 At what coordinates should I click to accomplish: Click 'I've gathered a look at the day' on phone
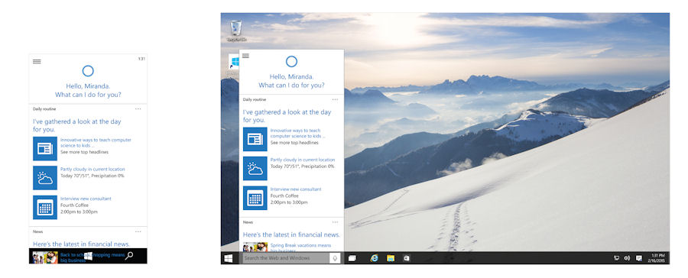[x=76, y=121]
